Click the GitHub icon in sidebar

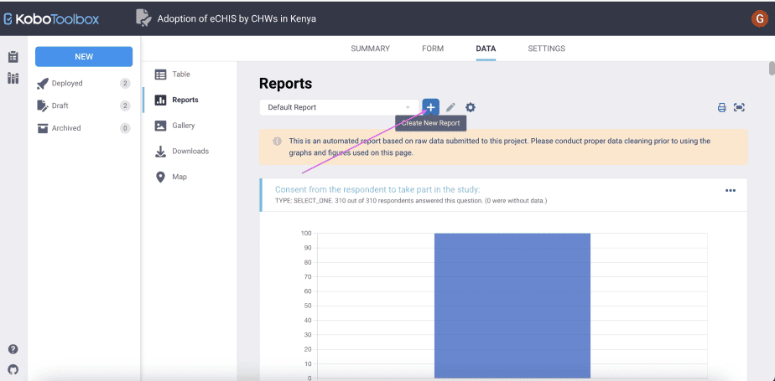[13, 368]
